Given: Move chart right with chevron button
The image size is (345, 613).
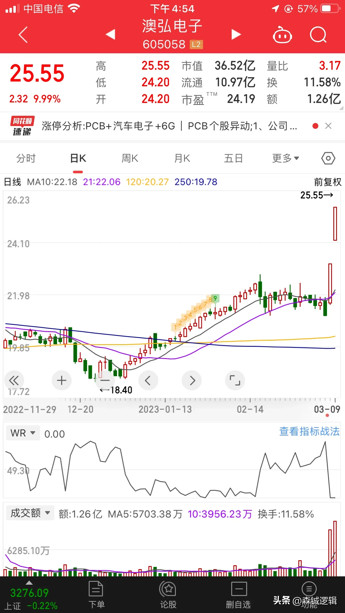Looking at the screenshot, I should [x=192, y=380].
